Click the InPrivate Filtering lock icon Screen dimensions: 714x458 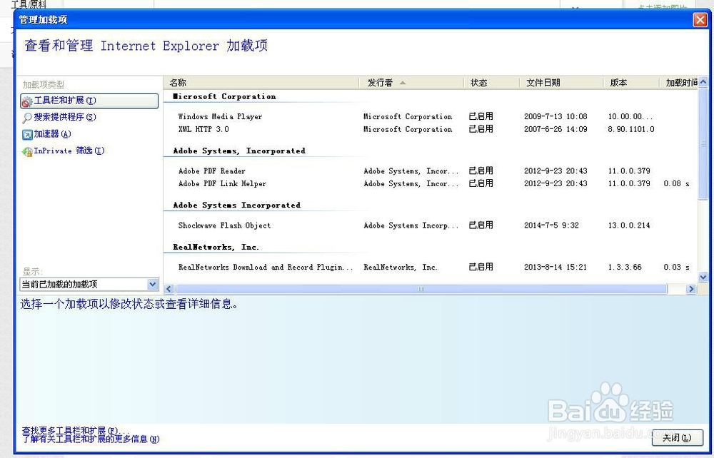[x=27, y=151]
